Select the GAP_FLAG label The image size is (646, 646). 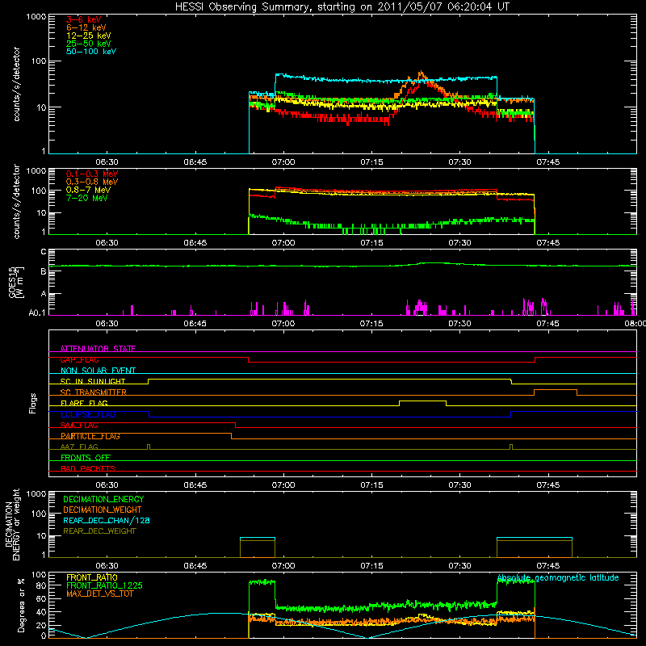coord(79,359)
